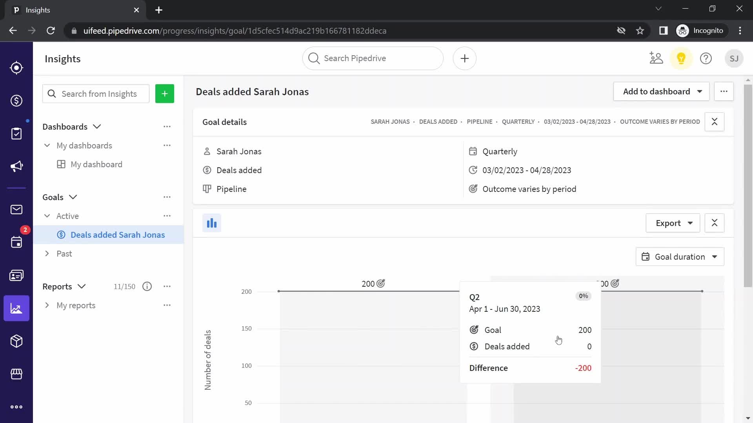Toggle the Goals section collapse
The width and height of the screenshot is (753, 423).
click(x=72, y=197)
